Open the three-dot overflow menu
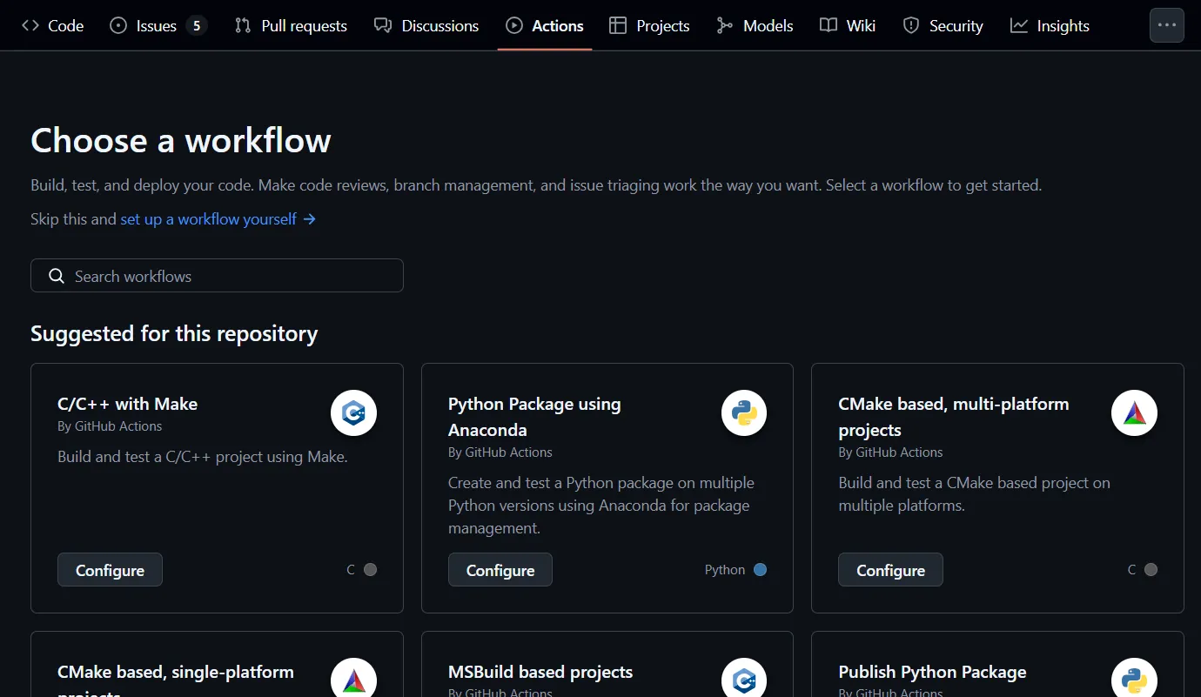This screenshot has width=1201, height=697. (1167, 25)
